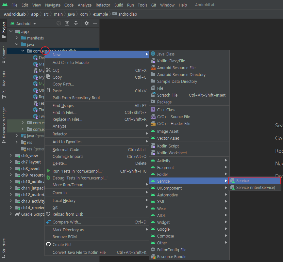Expand the ch6_view module

click(x=11, y=155)
